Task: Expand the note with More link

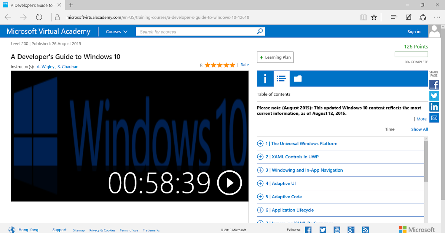Action: [422, 119]
